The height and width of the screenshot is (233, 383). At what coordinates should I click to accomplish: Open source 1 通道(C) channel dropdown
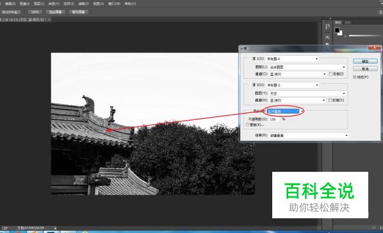298,74
